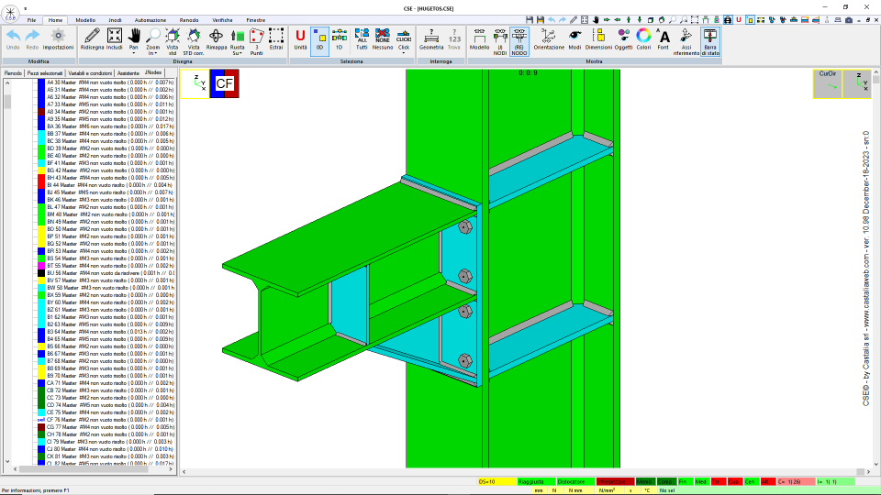Screen dimensions: 881x495
Task: Switch to the Modello ribbon tab
Action: tap(85, 20)
